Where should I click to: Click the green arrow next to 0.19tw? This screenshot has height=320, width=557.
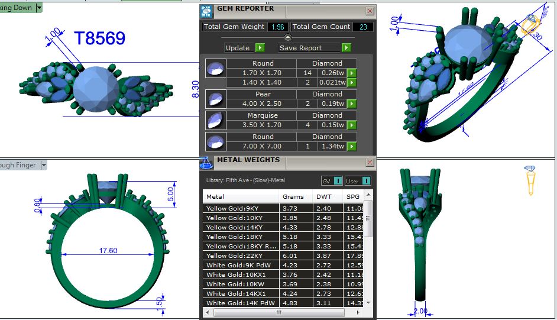[x=352, y=104]
